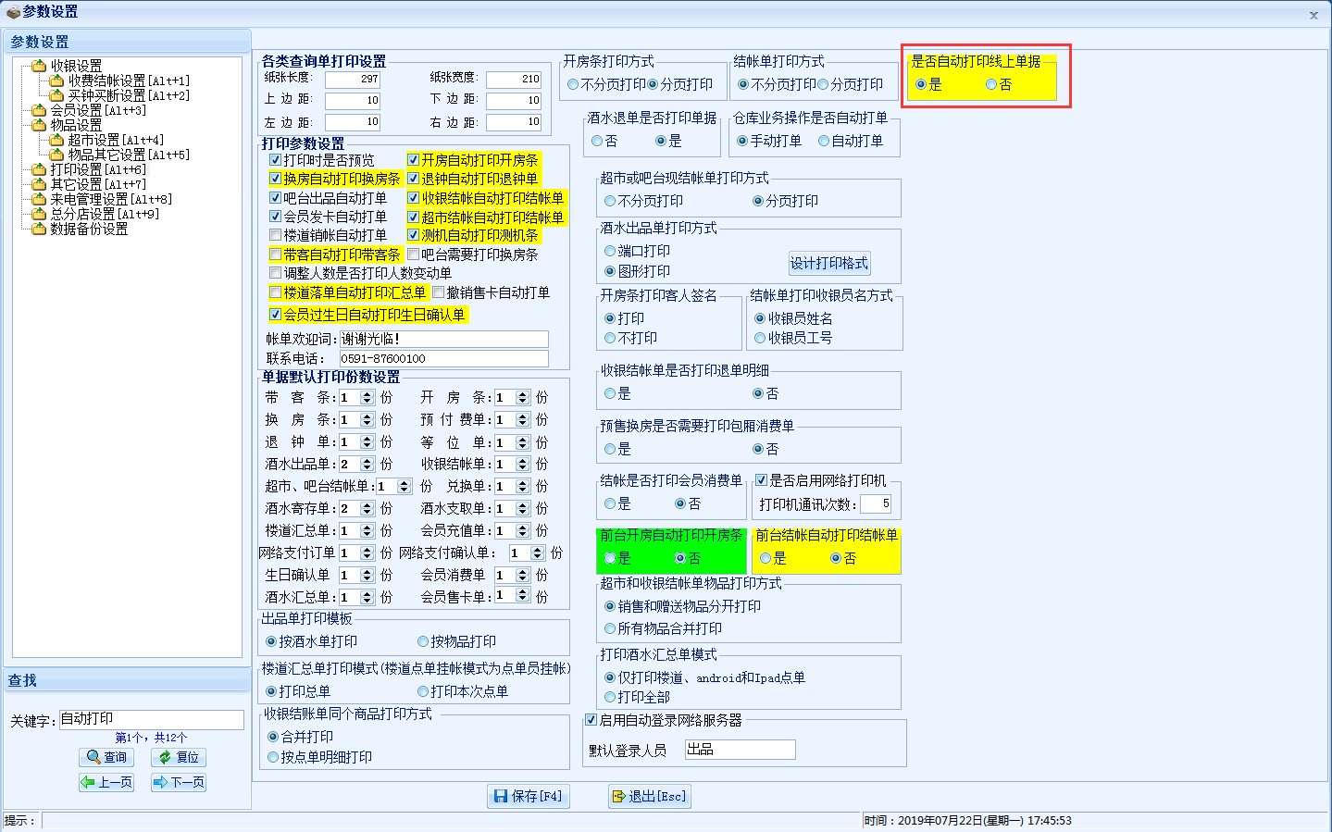The image size is (1332, 832).
Task: Click the folder icon beside 收银设置
Action: 39,66
